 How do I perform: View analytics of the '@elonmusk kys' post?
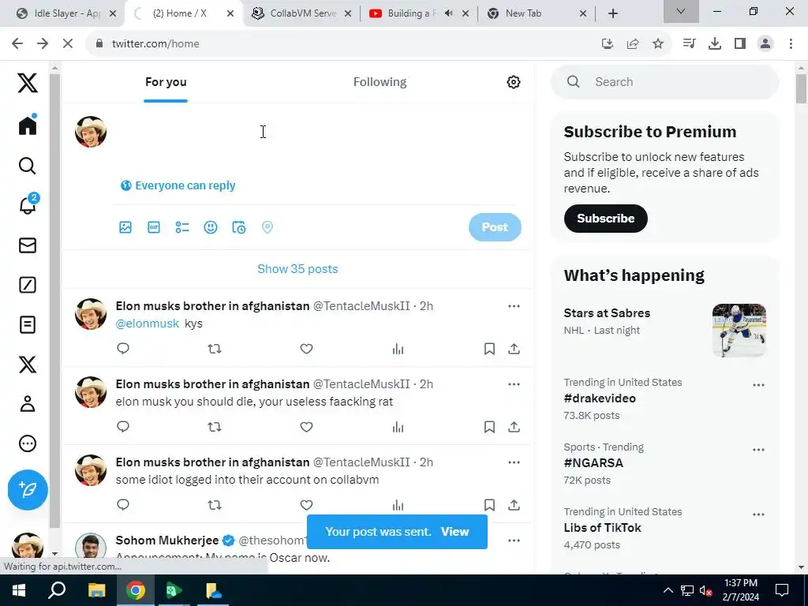(398, 349)
